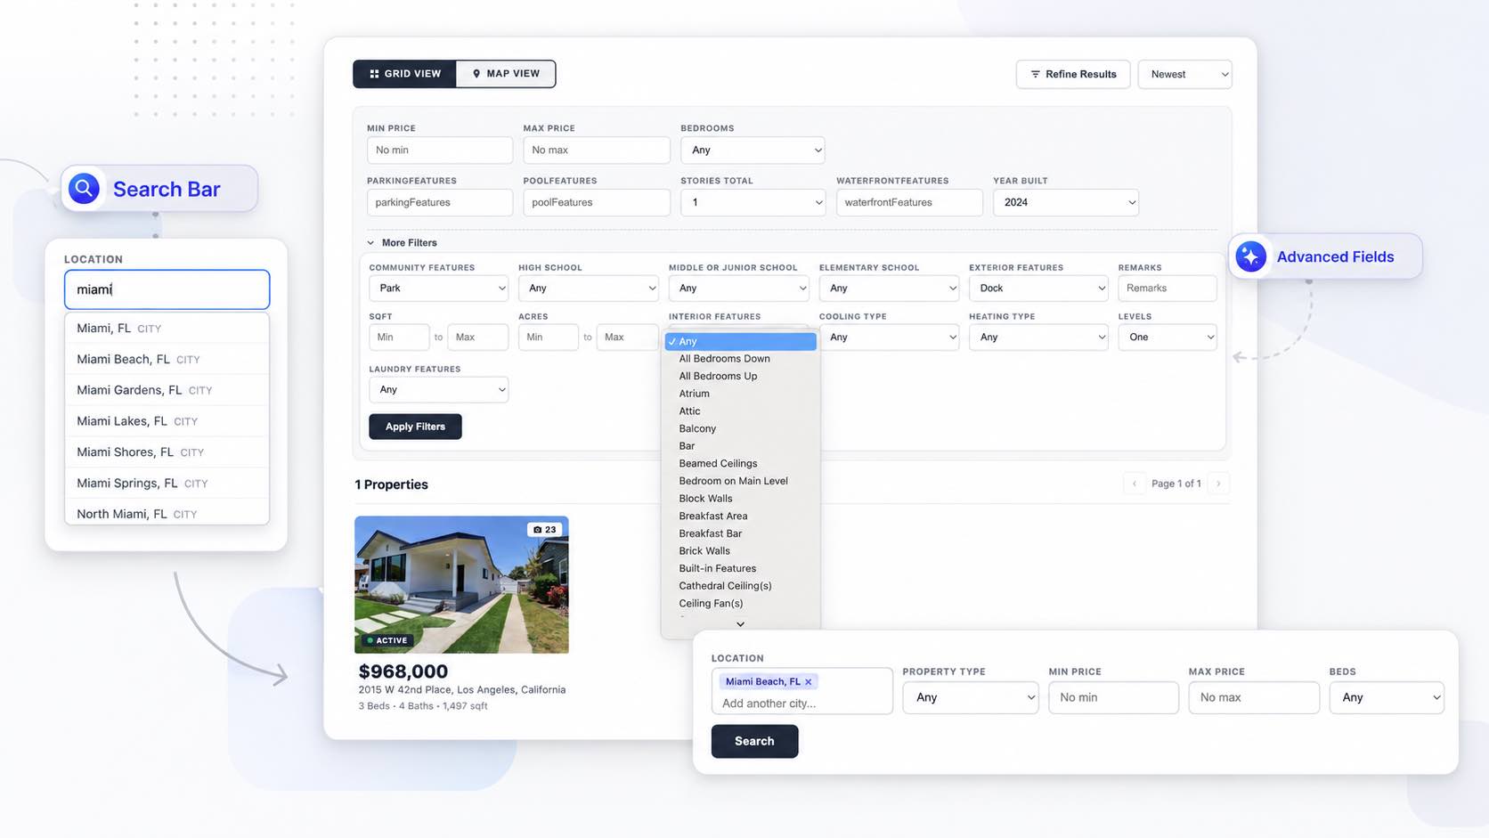Image resolution: width=1489 pixels, height=838 pixels.
Task: Click the Search button
Action: point(754,741)
